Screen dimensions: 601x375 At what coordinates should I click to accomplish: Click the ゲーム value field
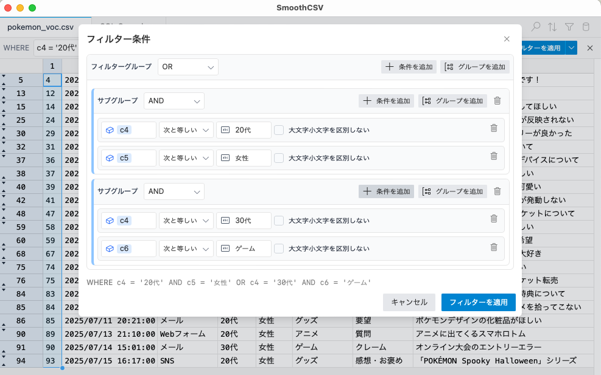coord(244,249)
